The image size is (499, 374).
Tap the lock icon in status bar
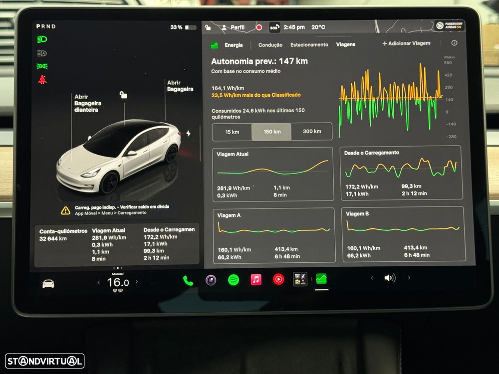[x=208, y=27]
